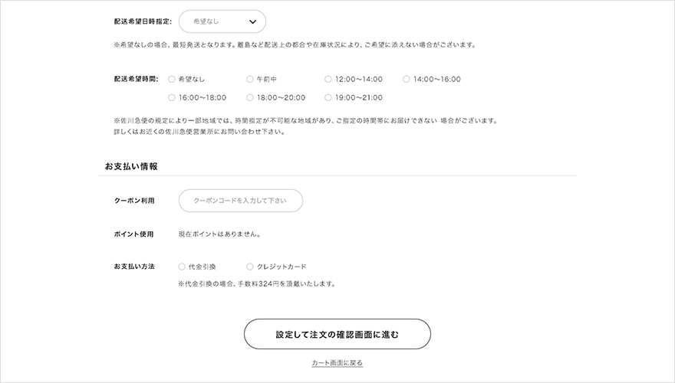The width and height of the screenshot is (675, 383).
Task: Select クレジットカード payment method
Action: pyautogui.click(x=250, y=267)
